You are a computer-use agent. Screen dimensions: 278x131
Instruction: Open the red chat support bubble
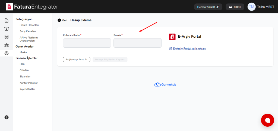pyautogui.click(x=267, y=120)
